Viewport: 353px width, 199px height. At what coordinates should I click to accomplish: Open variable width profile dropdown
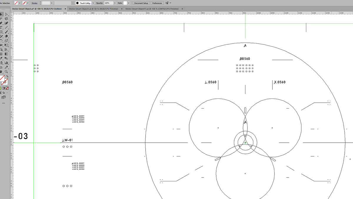pos(73,3)
